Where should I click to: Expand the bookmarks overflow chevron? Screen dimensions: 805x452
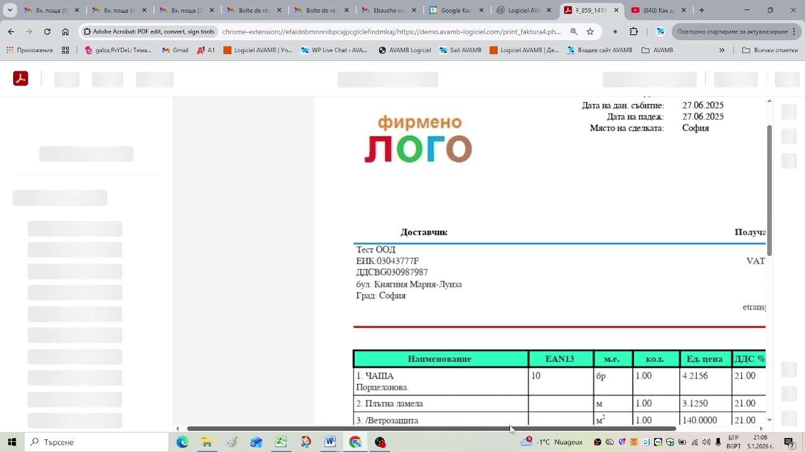(x=721, y=50)
